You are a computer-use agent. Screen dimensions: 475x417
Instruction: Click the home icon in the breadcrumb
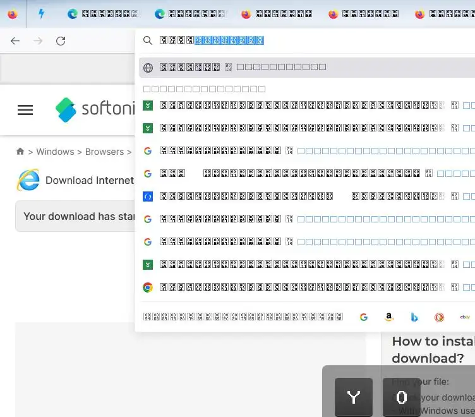click(x=20, y=151)
